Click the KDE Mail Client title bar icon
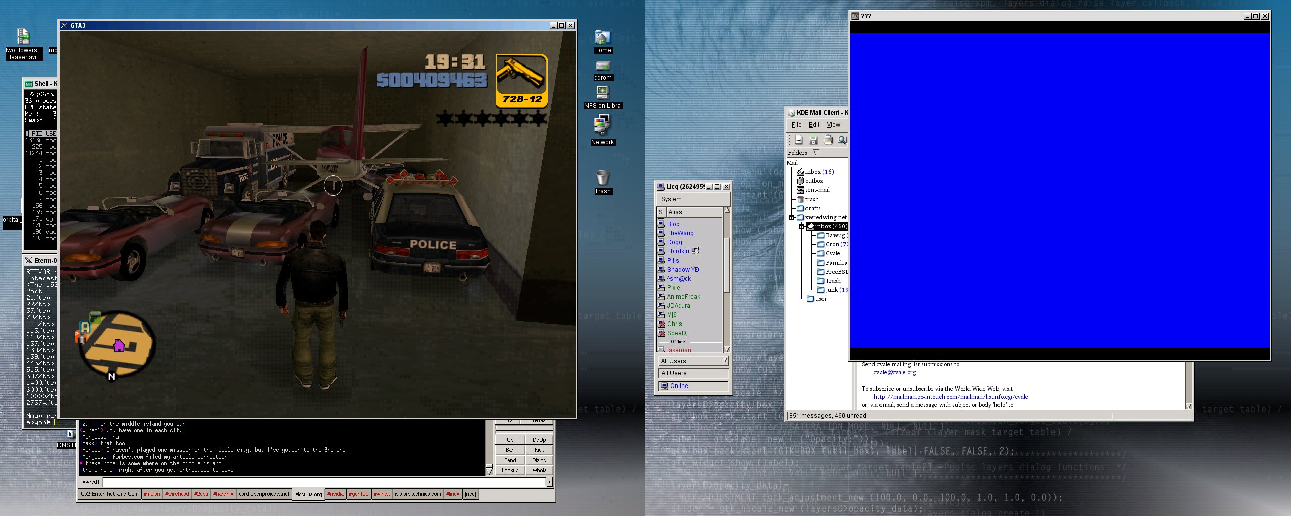The width and height of the screenshot is (1291, 516). pyautogui.click(x=791, y=113)
